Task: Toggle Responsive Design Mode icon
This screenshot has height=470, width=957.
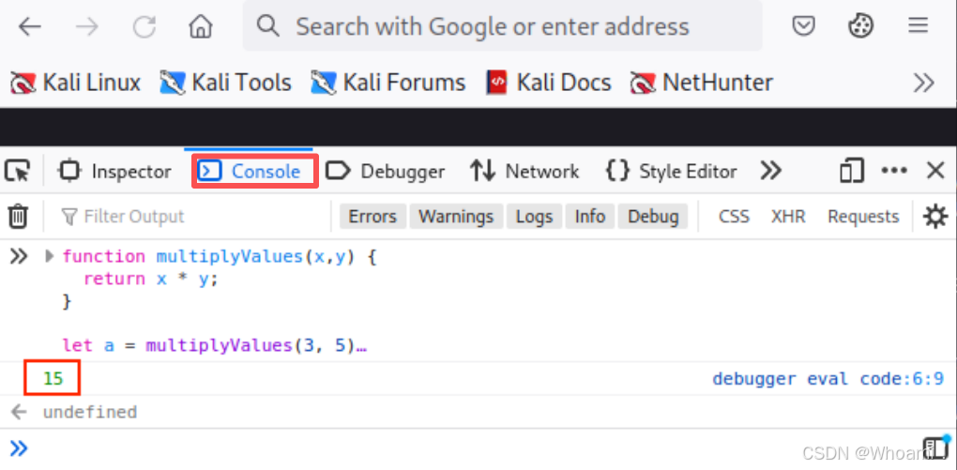Action: pyautogui.click(x=852, y=171)
